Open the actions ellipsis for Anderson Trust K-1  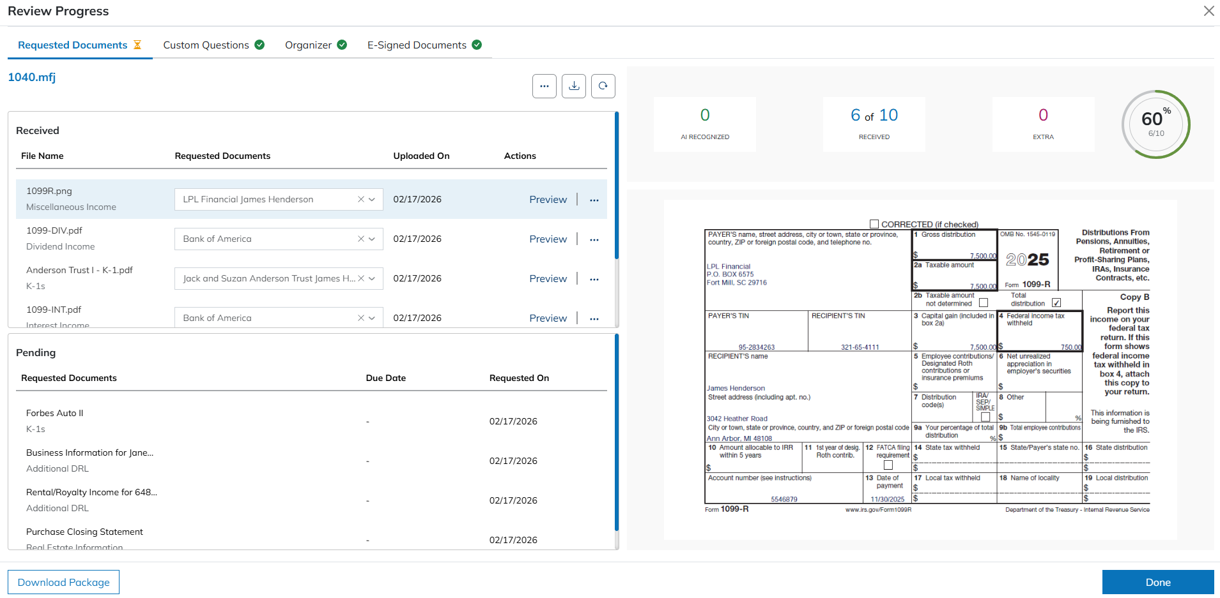pos(594,279)
